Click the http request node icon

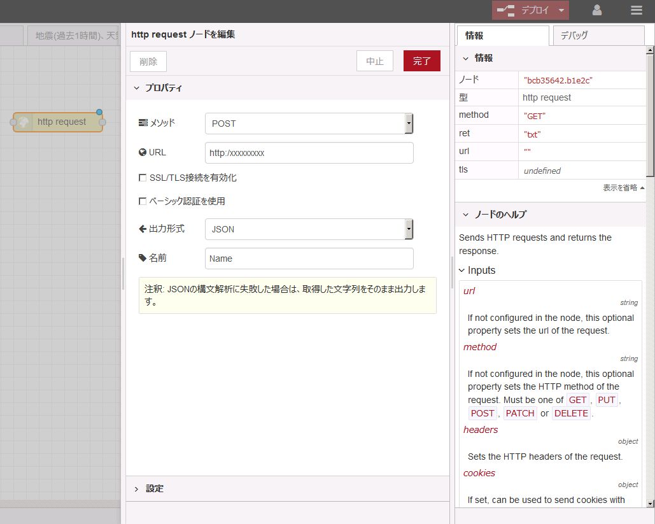pyautogui.click(x=24, y=122)
